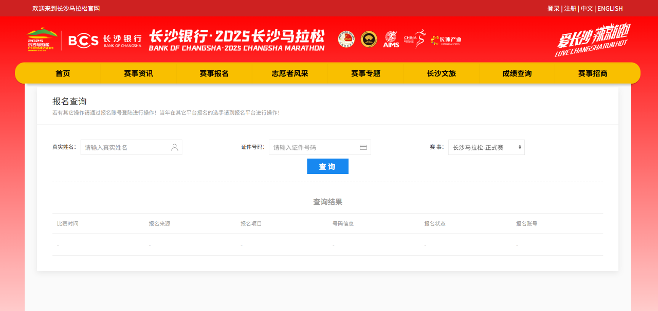Click the AIMS sponsor logo

tap(391, 40)
